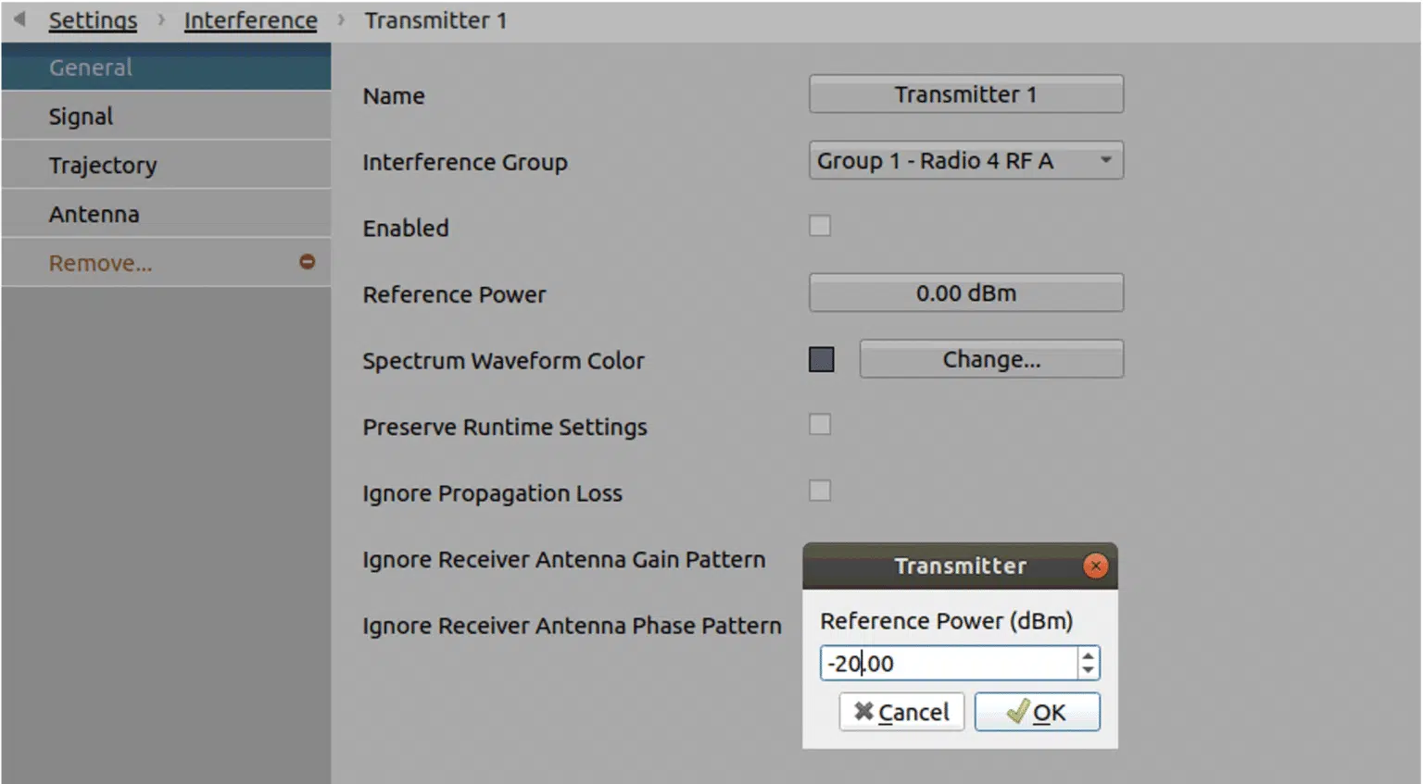Toggle the Enabled checkbox
Screen dimensions: 1423x784
820,226
